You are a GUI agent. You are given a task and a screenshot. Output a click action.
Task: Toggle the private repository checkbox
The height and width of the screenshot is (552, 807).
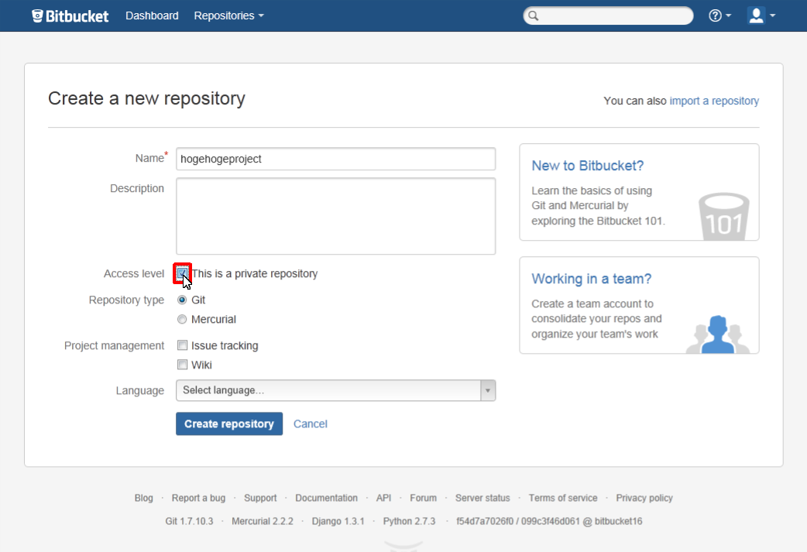point(182,273)
